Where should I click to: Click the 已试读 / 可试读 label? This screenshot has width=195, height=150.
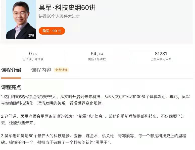[x=33, y=59]
